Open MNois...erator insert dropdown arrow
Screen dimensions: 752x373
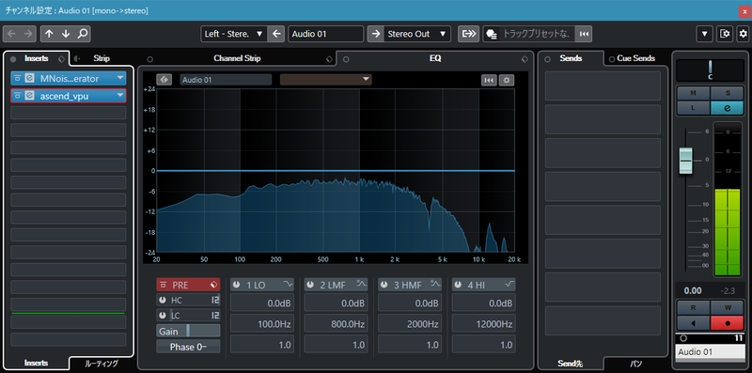[119, 78]
